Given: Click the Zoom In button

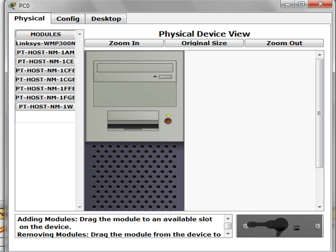Looking at the screenshot, I should tap(124, 43).
